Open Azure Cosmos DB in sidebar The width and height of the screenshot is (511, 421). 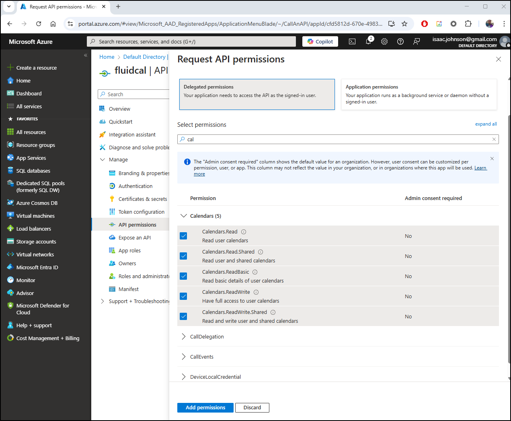[x=37, y=203]
